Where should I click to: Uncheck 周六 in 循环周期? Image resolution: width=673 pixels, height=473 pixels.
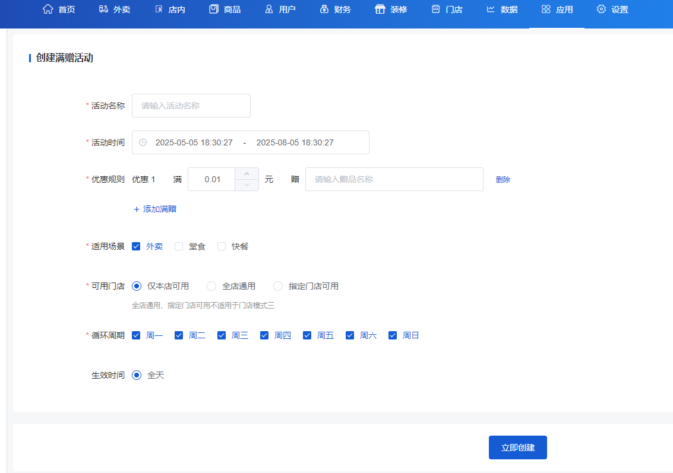pyautogui.click(x=350, y=335)
